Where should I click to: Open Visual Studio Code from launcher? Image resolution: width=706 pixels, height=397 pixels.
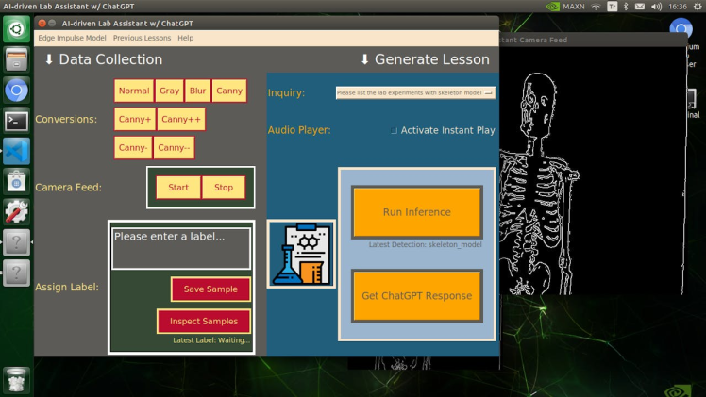pyautogui.click(x=16, y=151)
